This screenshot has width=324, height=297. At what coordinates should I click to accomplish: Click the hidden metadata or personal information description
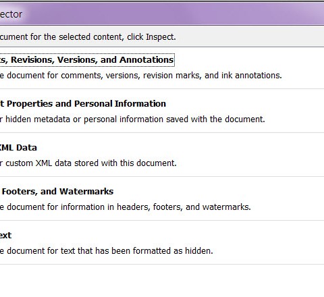click(x=132, y=119)
